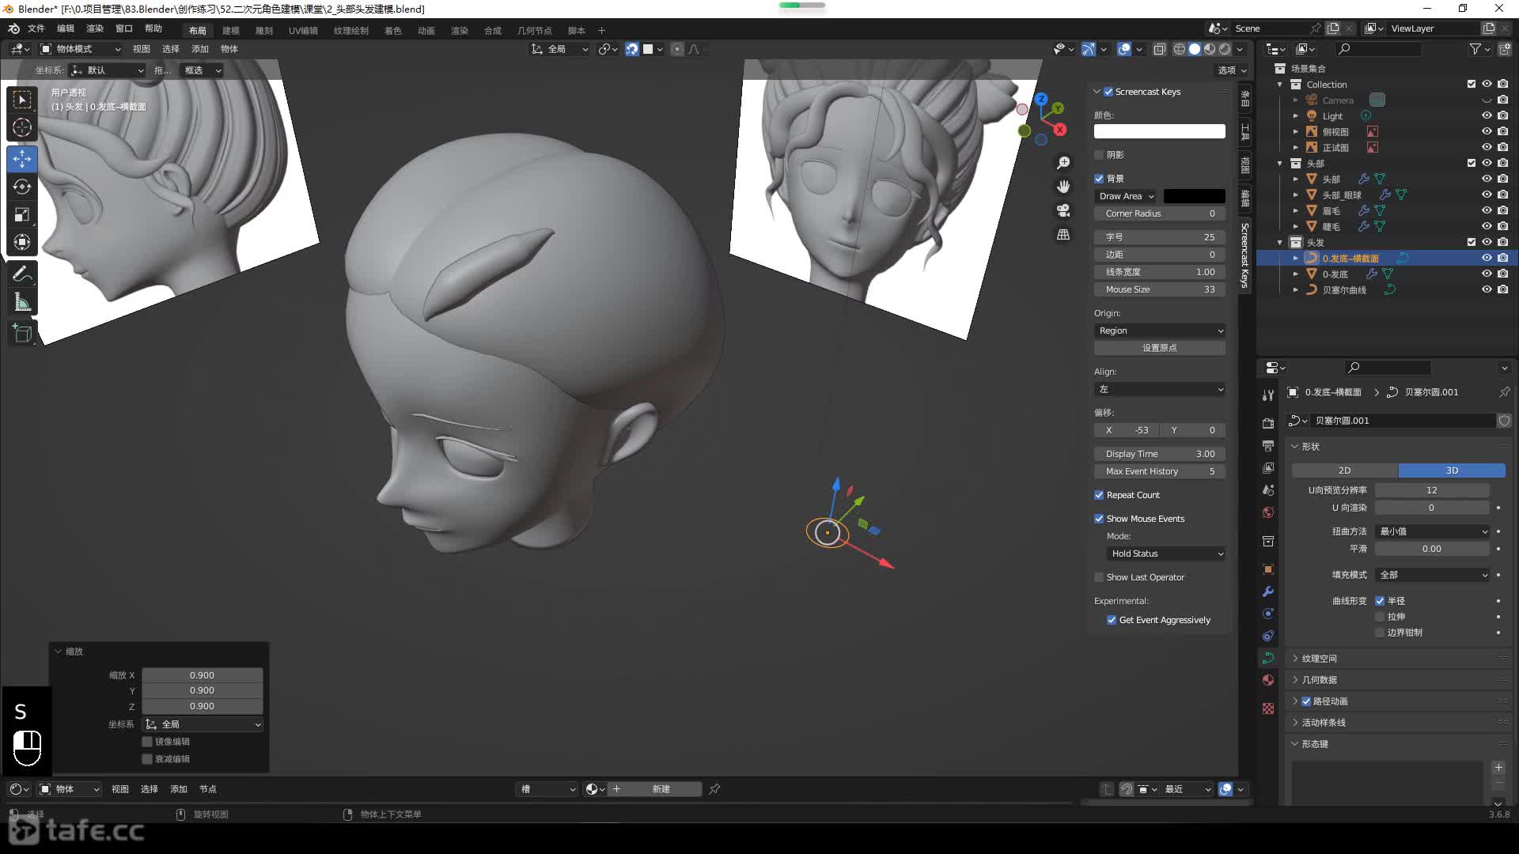
Task: Switch to the UV编辑 workspace tab
Action: (x=303, y=31)
